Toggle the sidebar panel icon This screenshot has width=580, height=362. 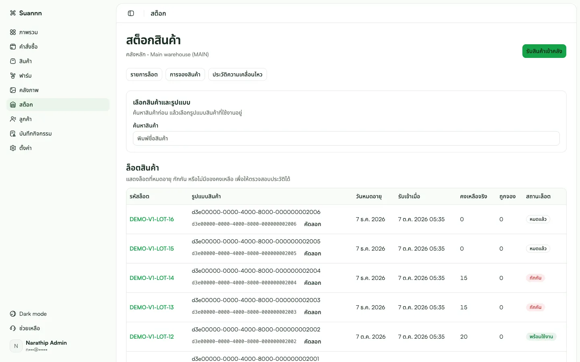[131, 13]
